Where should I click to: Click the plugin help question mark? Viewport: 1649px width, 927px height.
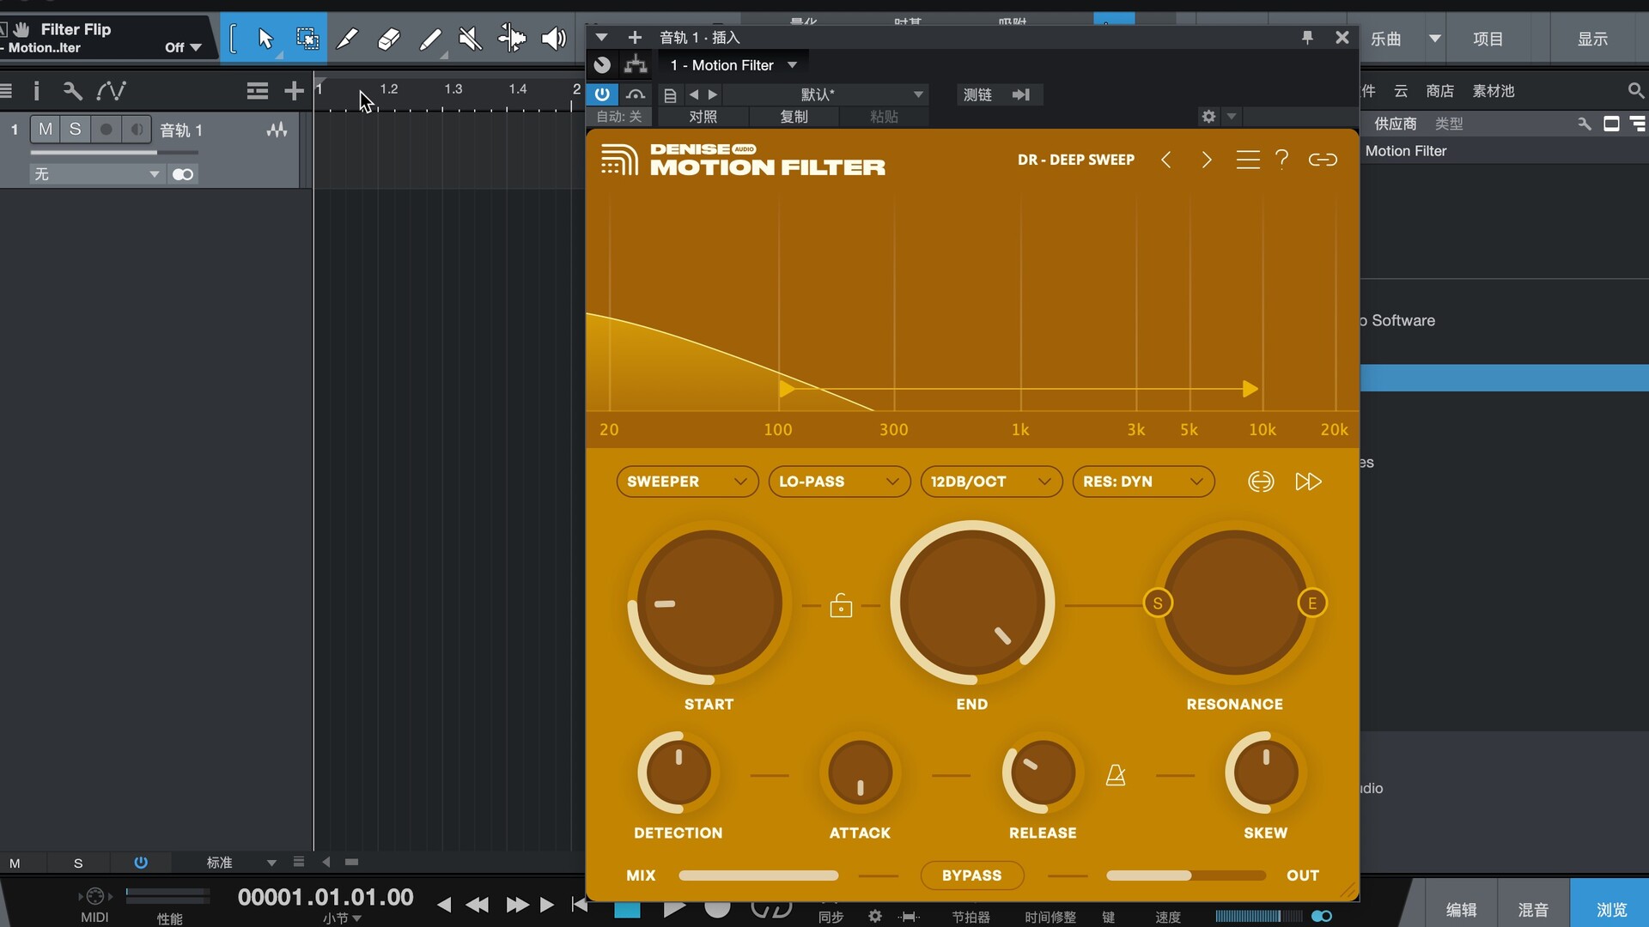point(1281,160)
